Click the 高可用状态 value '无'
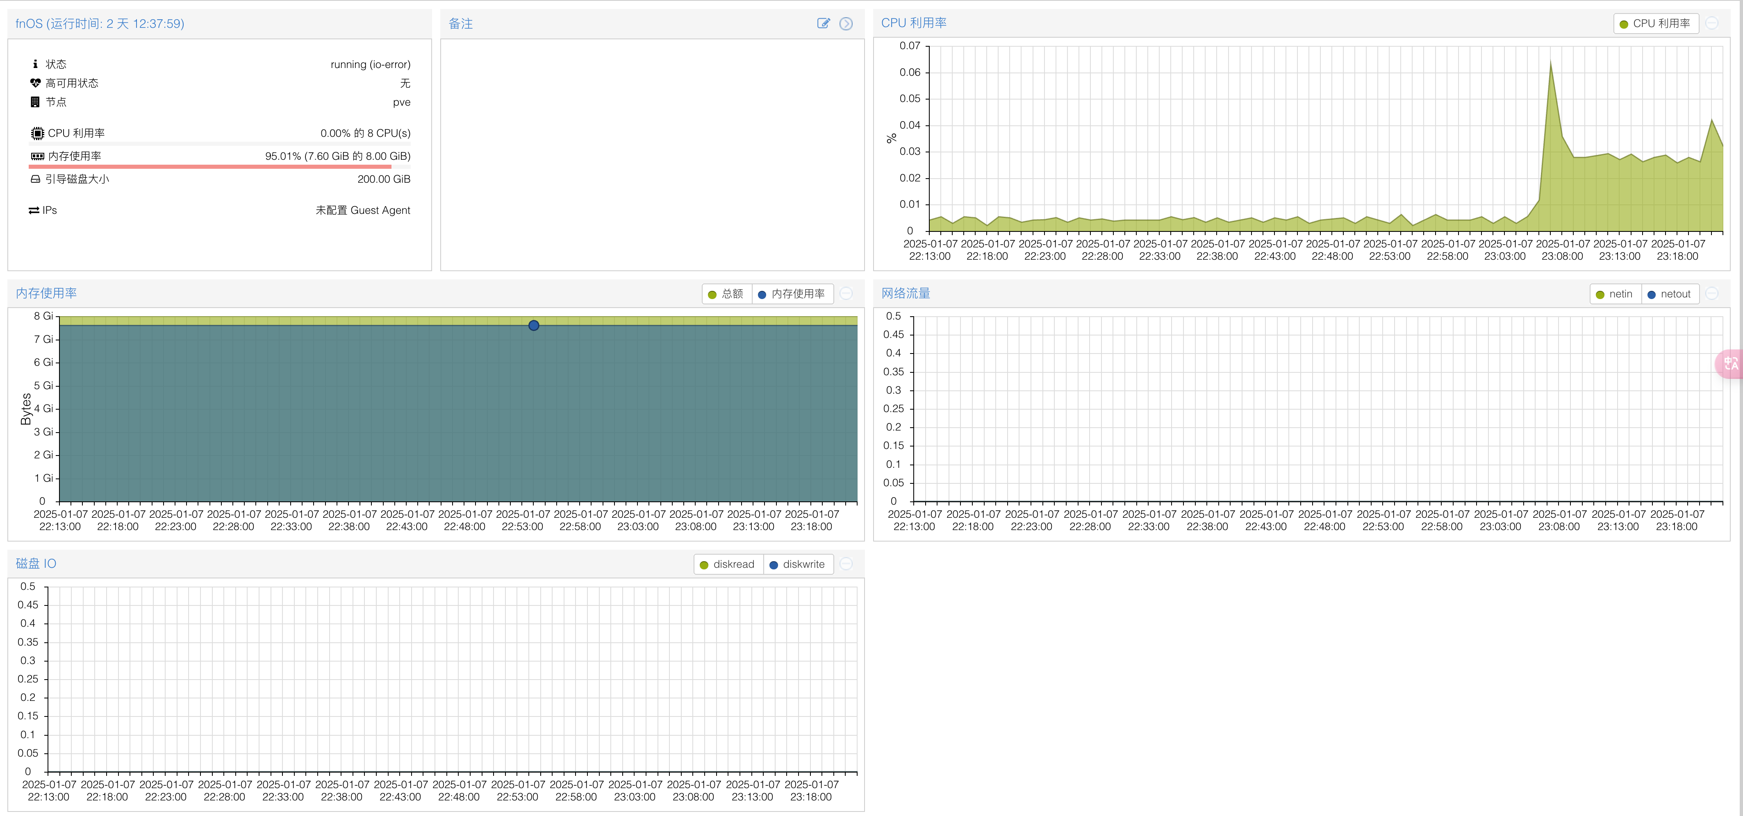This screenshot has height=816, width=1743. point(405,83)
